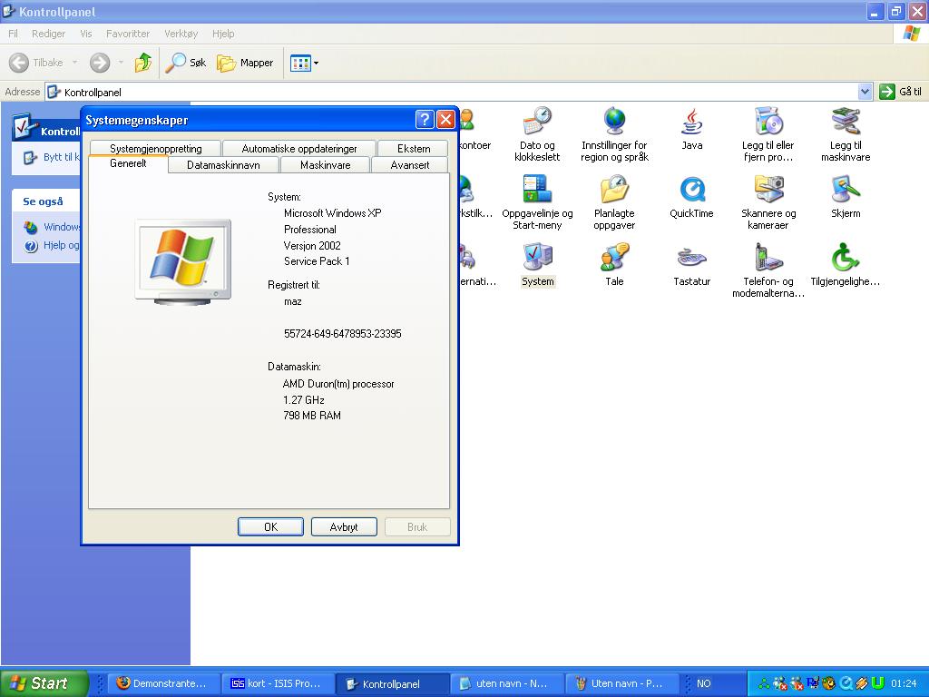Image resolution: width=929 pixels, height=697 pixels.
Task: Click Avbryt in Systemegenskaper dialog
Action: pos(344,527)
